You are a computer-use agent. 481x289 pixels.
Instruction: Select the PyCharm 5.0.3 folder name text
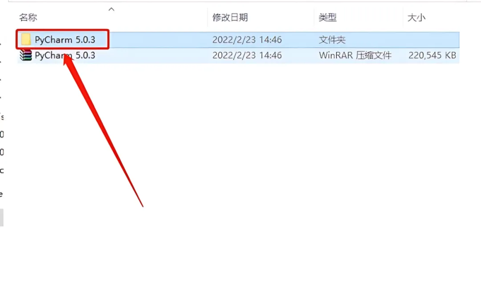[65, 40]
